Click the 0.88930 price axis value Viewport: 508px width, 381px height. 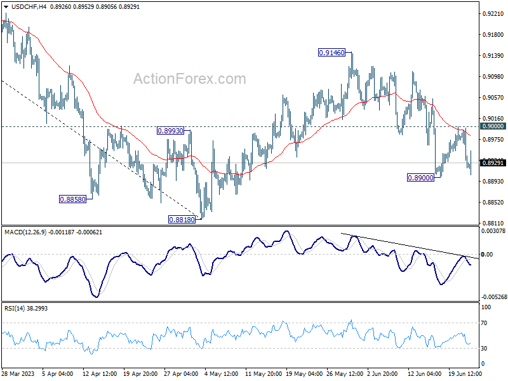493,181
